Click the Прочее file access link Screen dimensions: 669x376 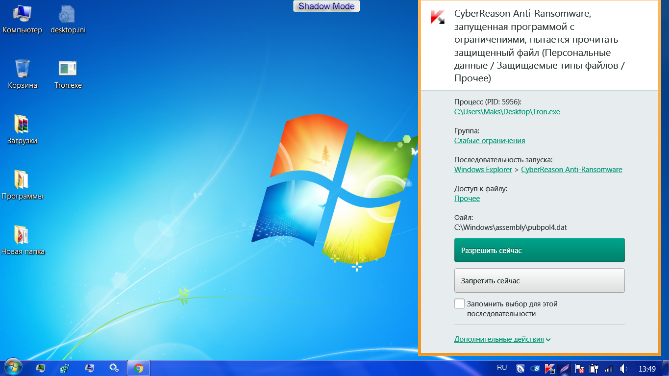coord(467,199)
